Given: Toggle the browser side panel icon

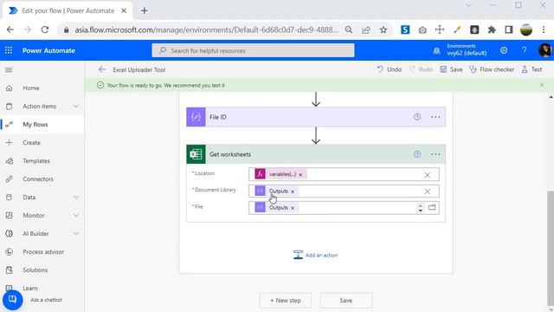Looking at the screenshot, I should pos(509,29).
